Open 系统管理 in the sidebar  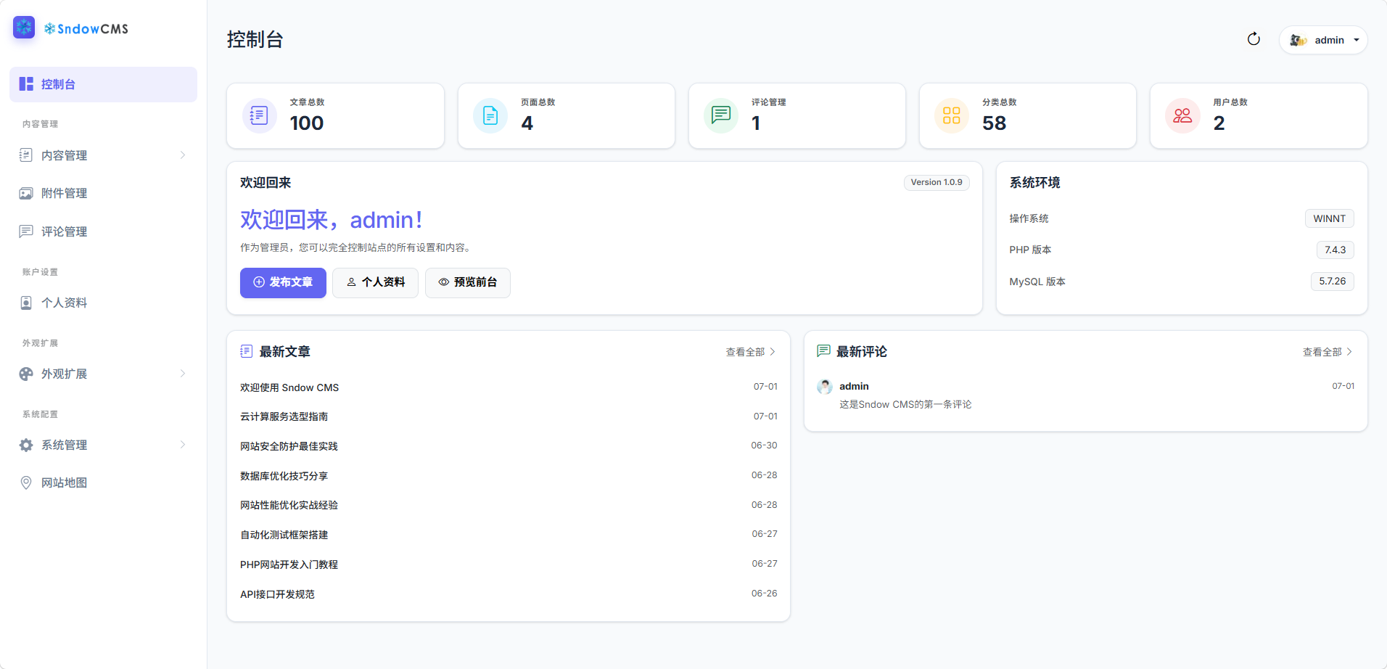point(103,445)
